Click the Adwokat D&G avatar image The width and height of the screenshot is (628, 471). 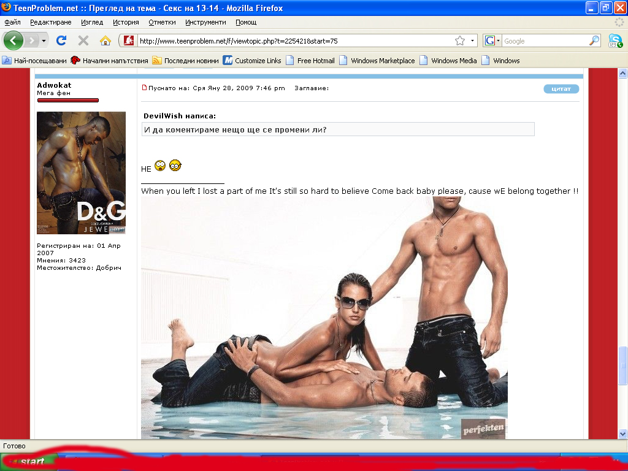click(x=82, y=172)
